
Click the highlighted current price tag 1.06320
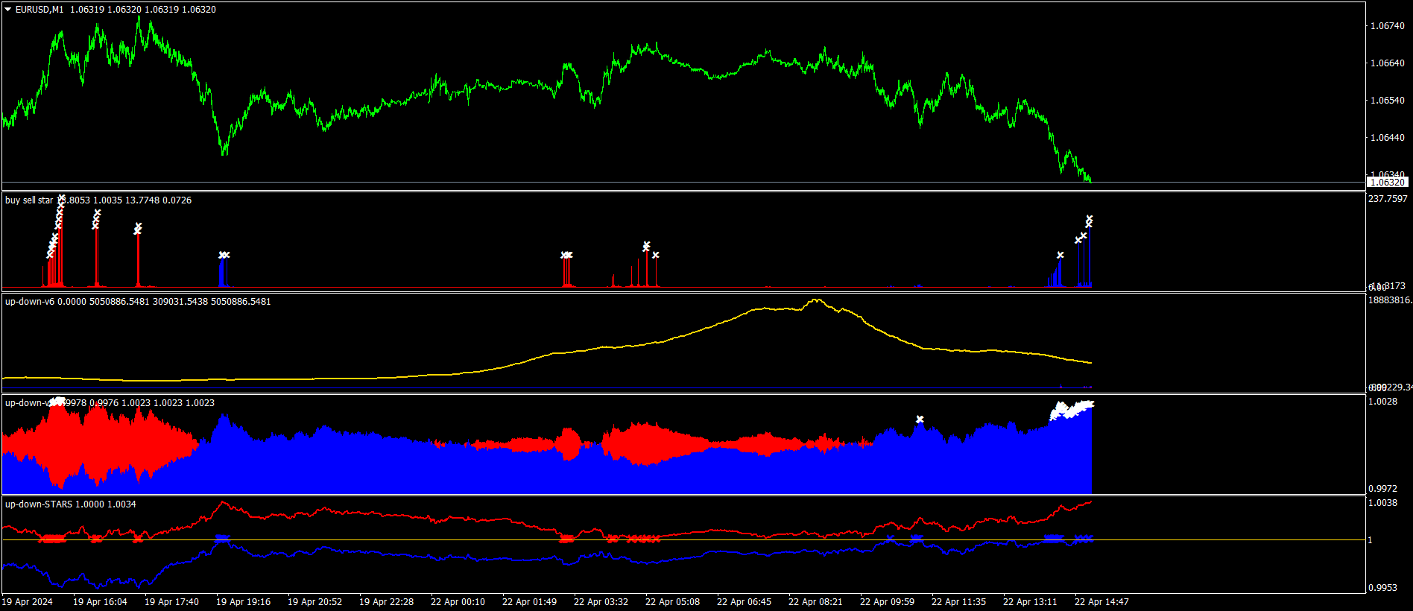point(1388,183)
